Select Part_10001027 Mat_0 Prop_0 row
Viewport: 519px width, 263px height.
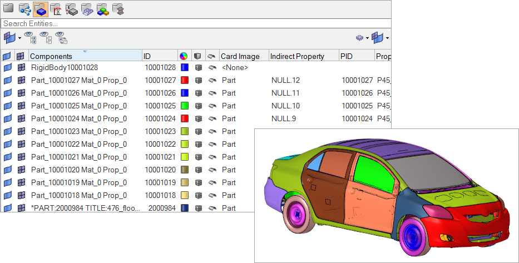click(78, 80)
